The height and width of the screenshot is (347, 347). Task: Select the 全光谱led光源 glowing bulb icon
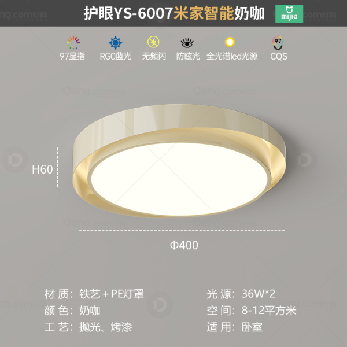[230, 42]
